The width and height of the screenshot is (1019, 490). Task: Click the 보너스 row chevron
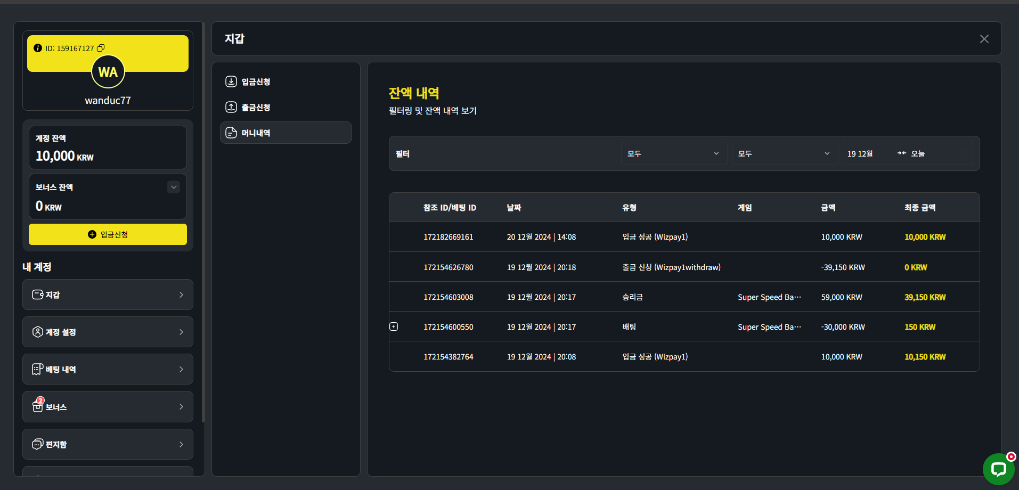[x=181, y=406]
